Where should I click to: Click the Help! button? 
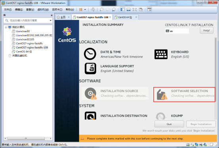207,31
